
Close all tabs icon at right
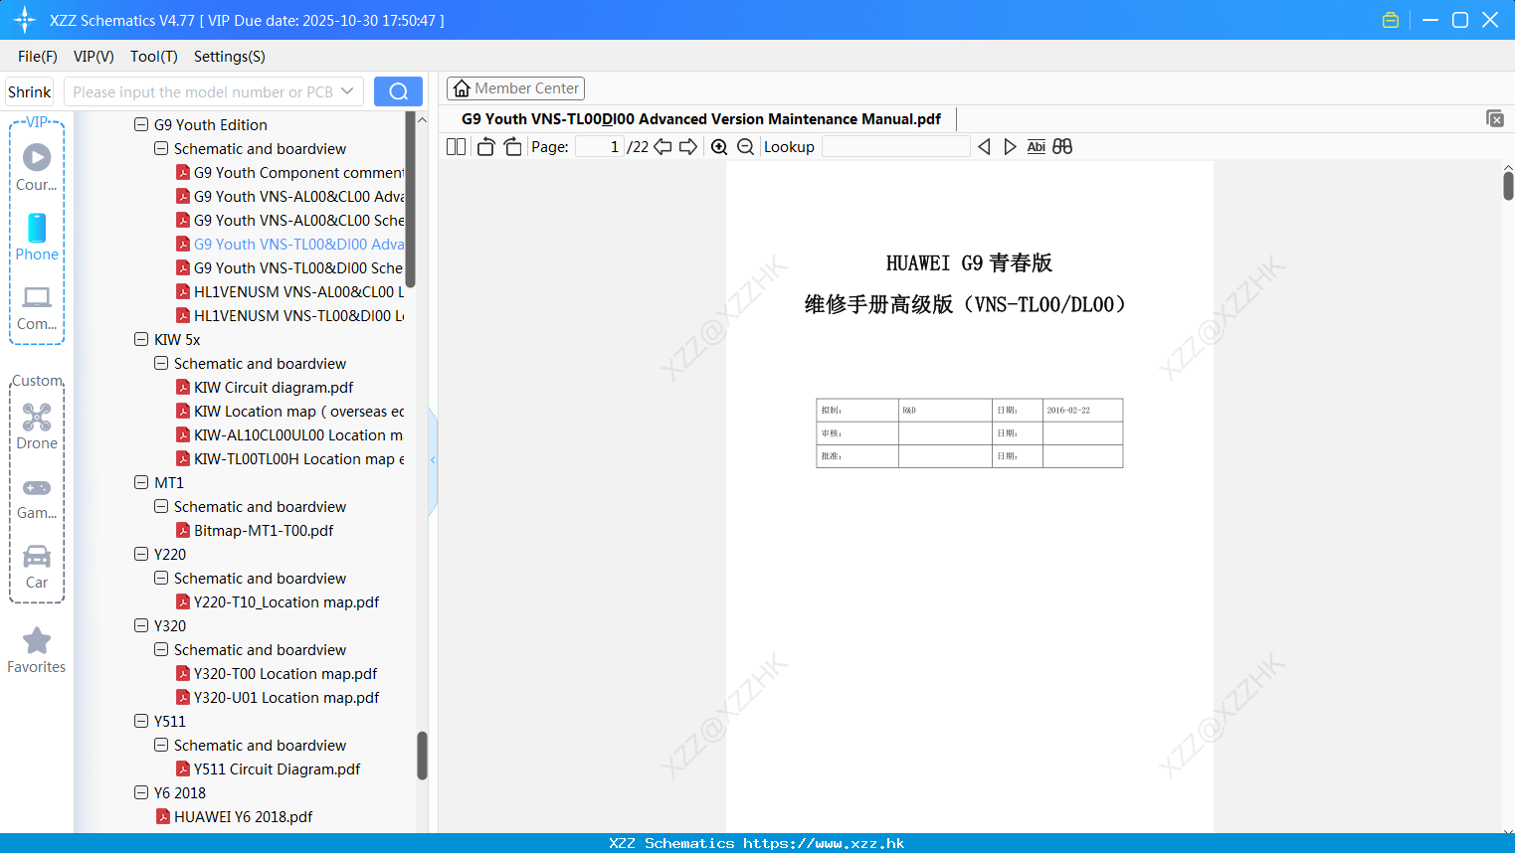1494,118
